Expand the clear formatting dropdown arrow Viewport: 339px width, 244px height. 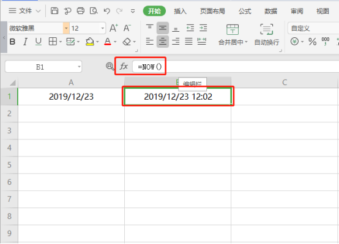point(134,42)
